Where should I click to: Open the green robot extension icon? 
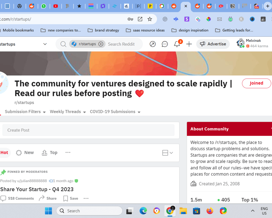(x=230, y=19)
